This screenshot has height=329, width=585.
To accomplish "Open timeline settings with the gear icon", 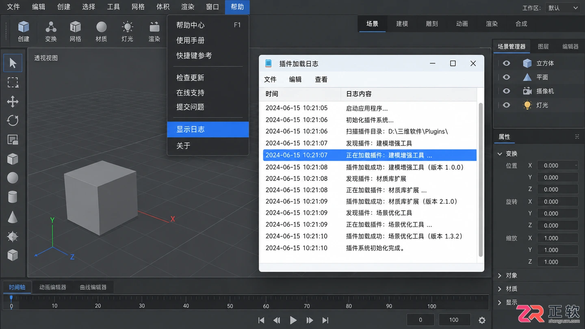I will coord(482,320).
